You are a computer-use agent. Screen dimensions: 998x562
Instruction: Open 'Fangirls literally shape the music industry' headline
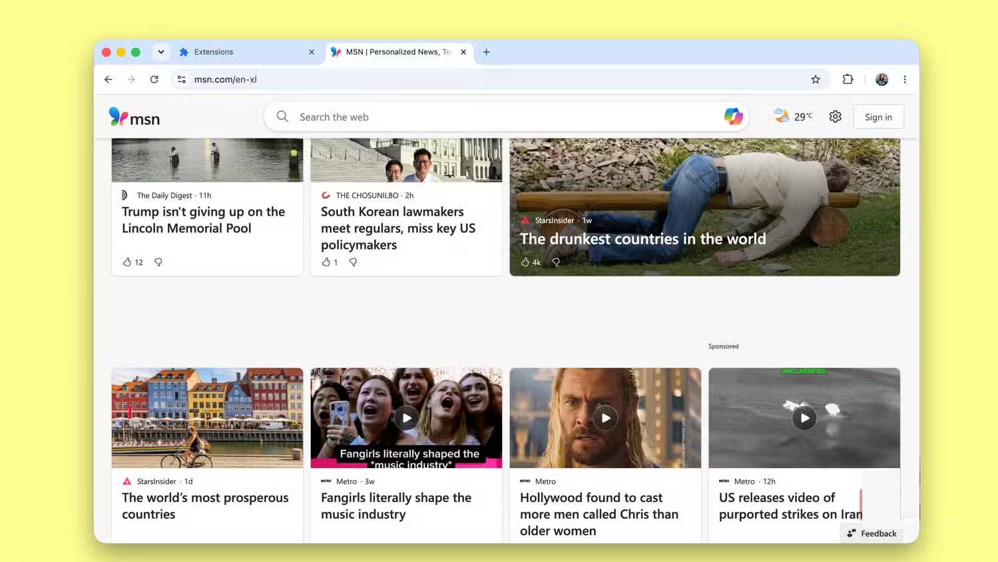[396, 506]
